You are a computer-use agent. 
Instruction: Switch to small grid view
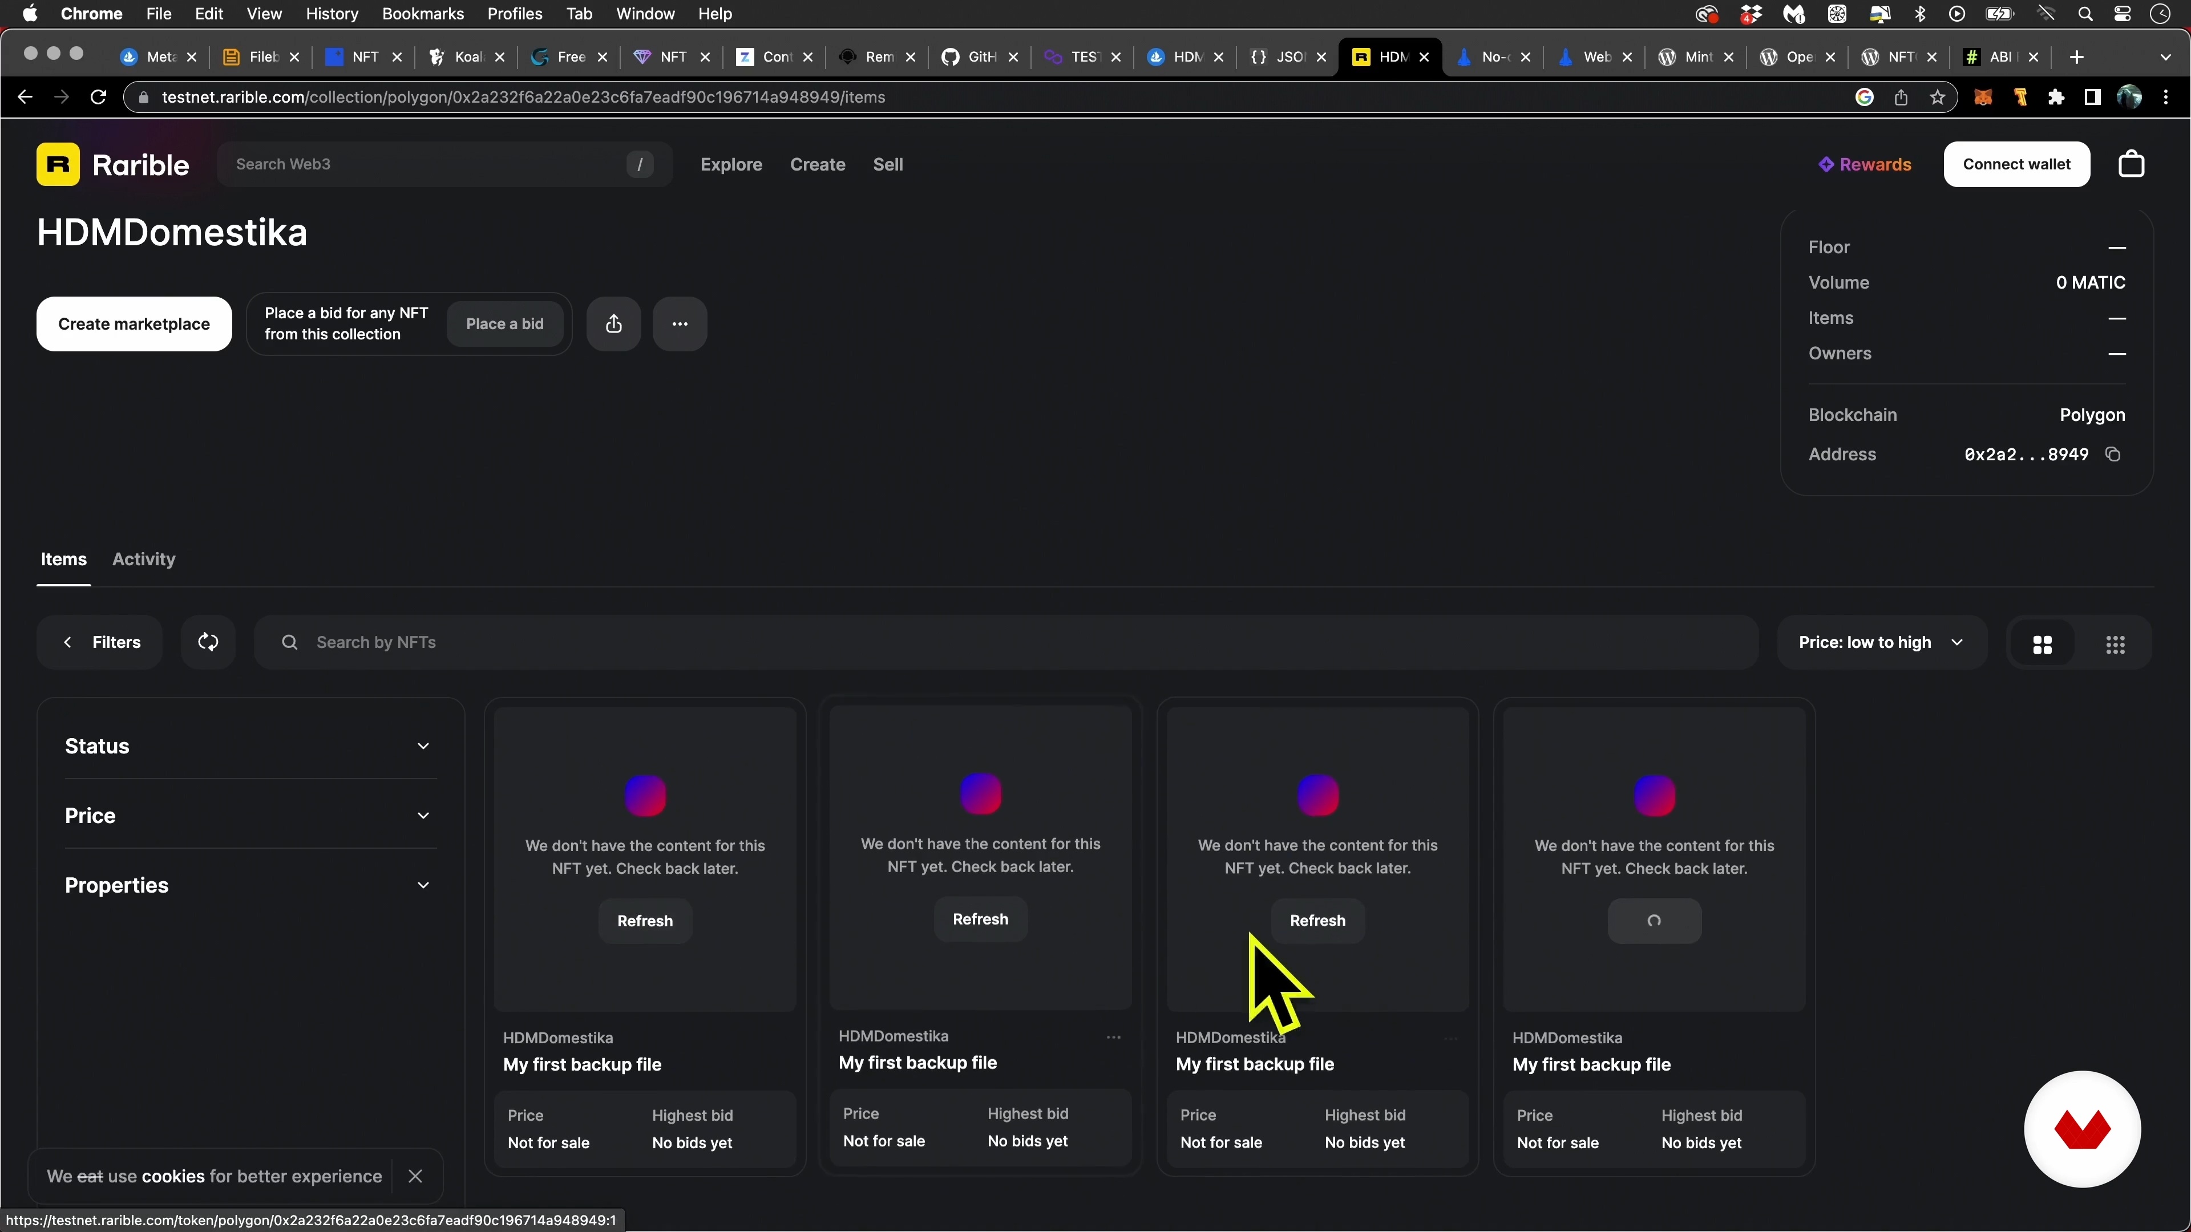2115,645
